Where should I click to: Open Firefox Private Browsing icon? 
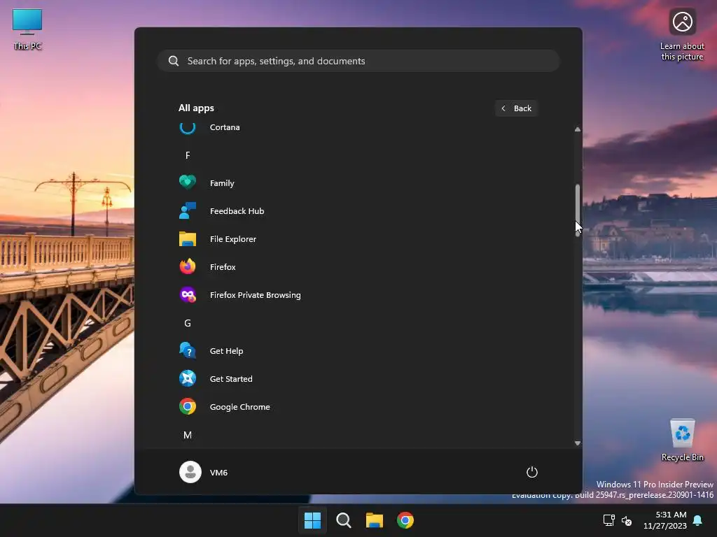[x=188, y=295]
